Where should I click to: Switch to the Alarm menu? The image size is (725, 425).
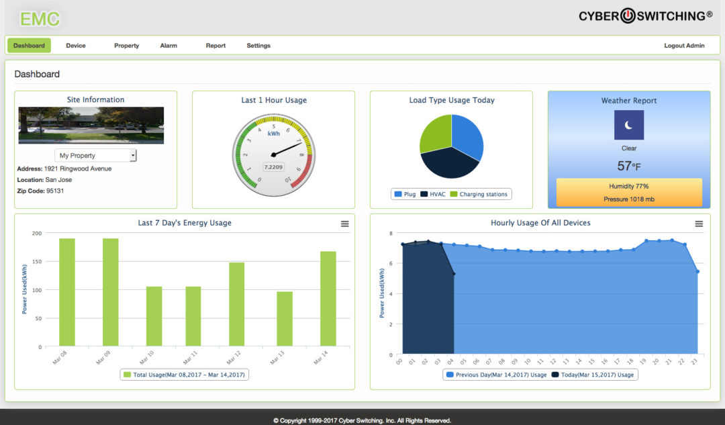168,46
